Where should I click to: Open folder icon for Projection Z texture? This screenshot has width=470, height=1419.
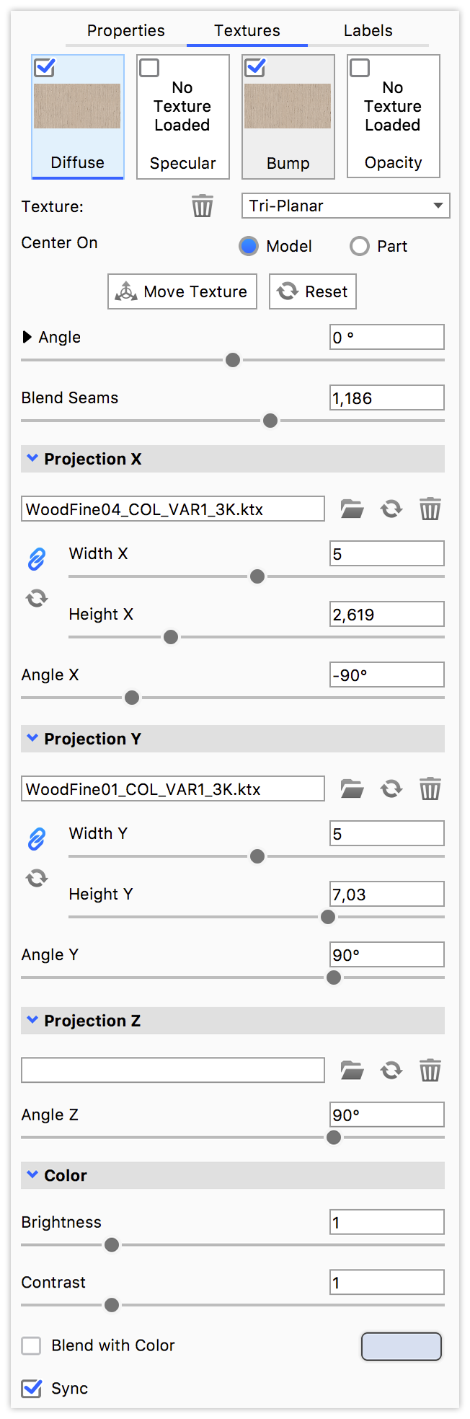[x=352, y=1070]
